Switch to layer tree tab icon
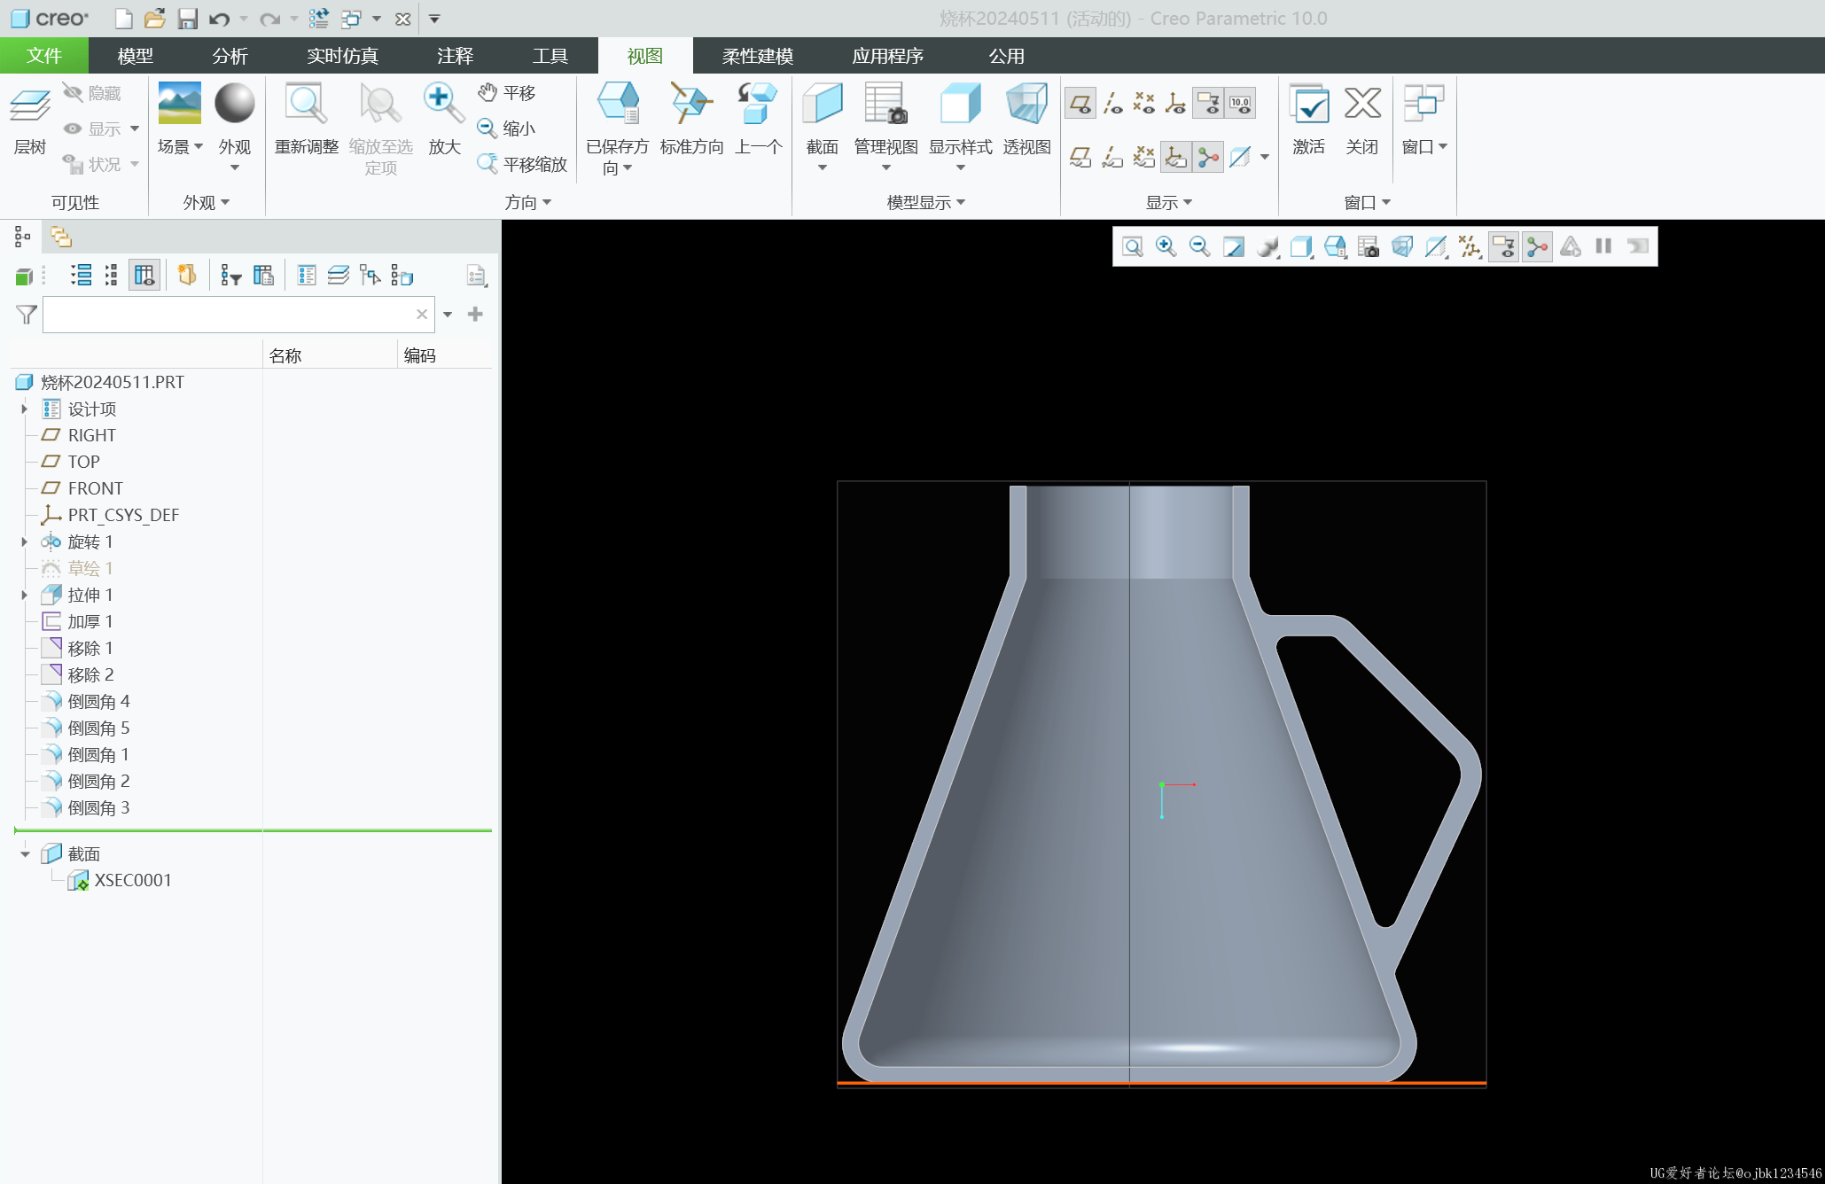 61,237
